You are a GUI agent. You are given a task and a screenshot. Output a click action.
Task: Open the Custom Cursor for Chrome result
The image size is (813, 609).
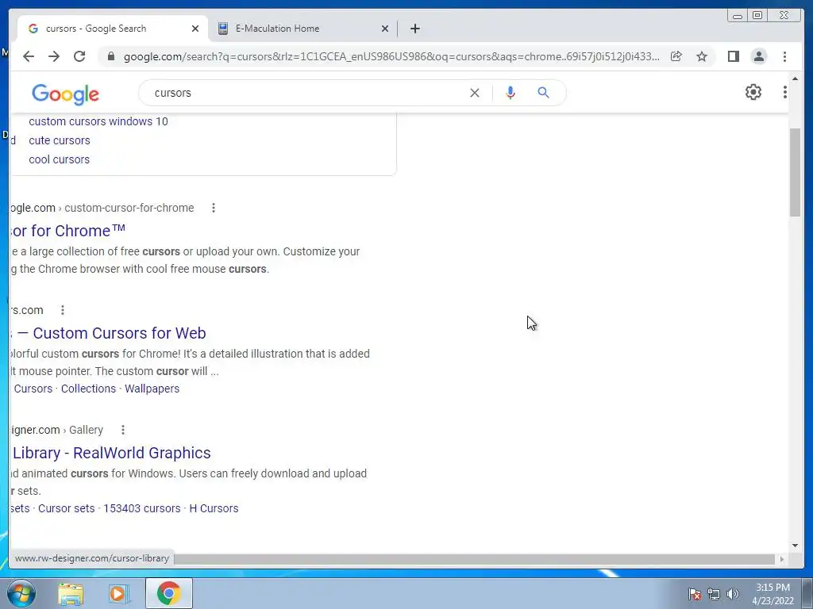click(x=67, y=231)
